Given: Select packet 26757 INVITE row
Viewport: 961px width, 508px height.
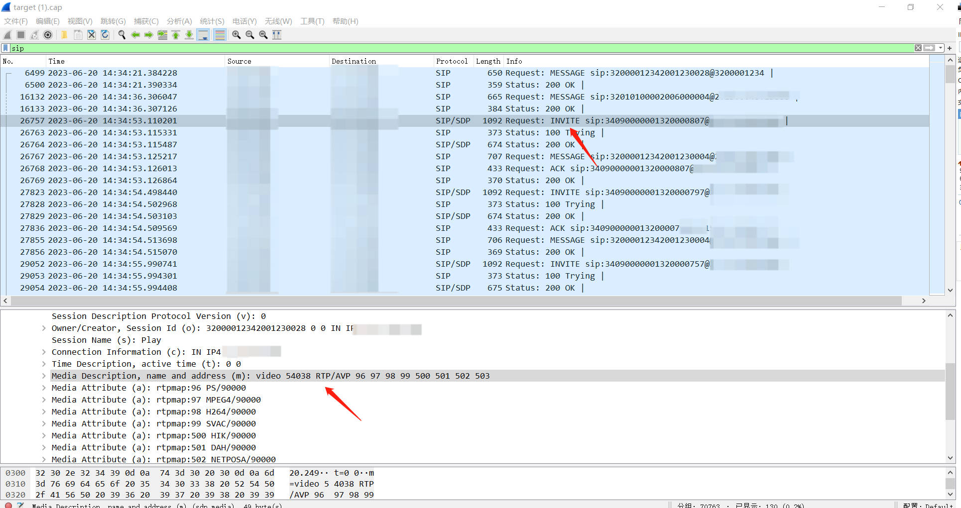Looking at the screenshot, I should pyautogui.click(x=465, y=121).
